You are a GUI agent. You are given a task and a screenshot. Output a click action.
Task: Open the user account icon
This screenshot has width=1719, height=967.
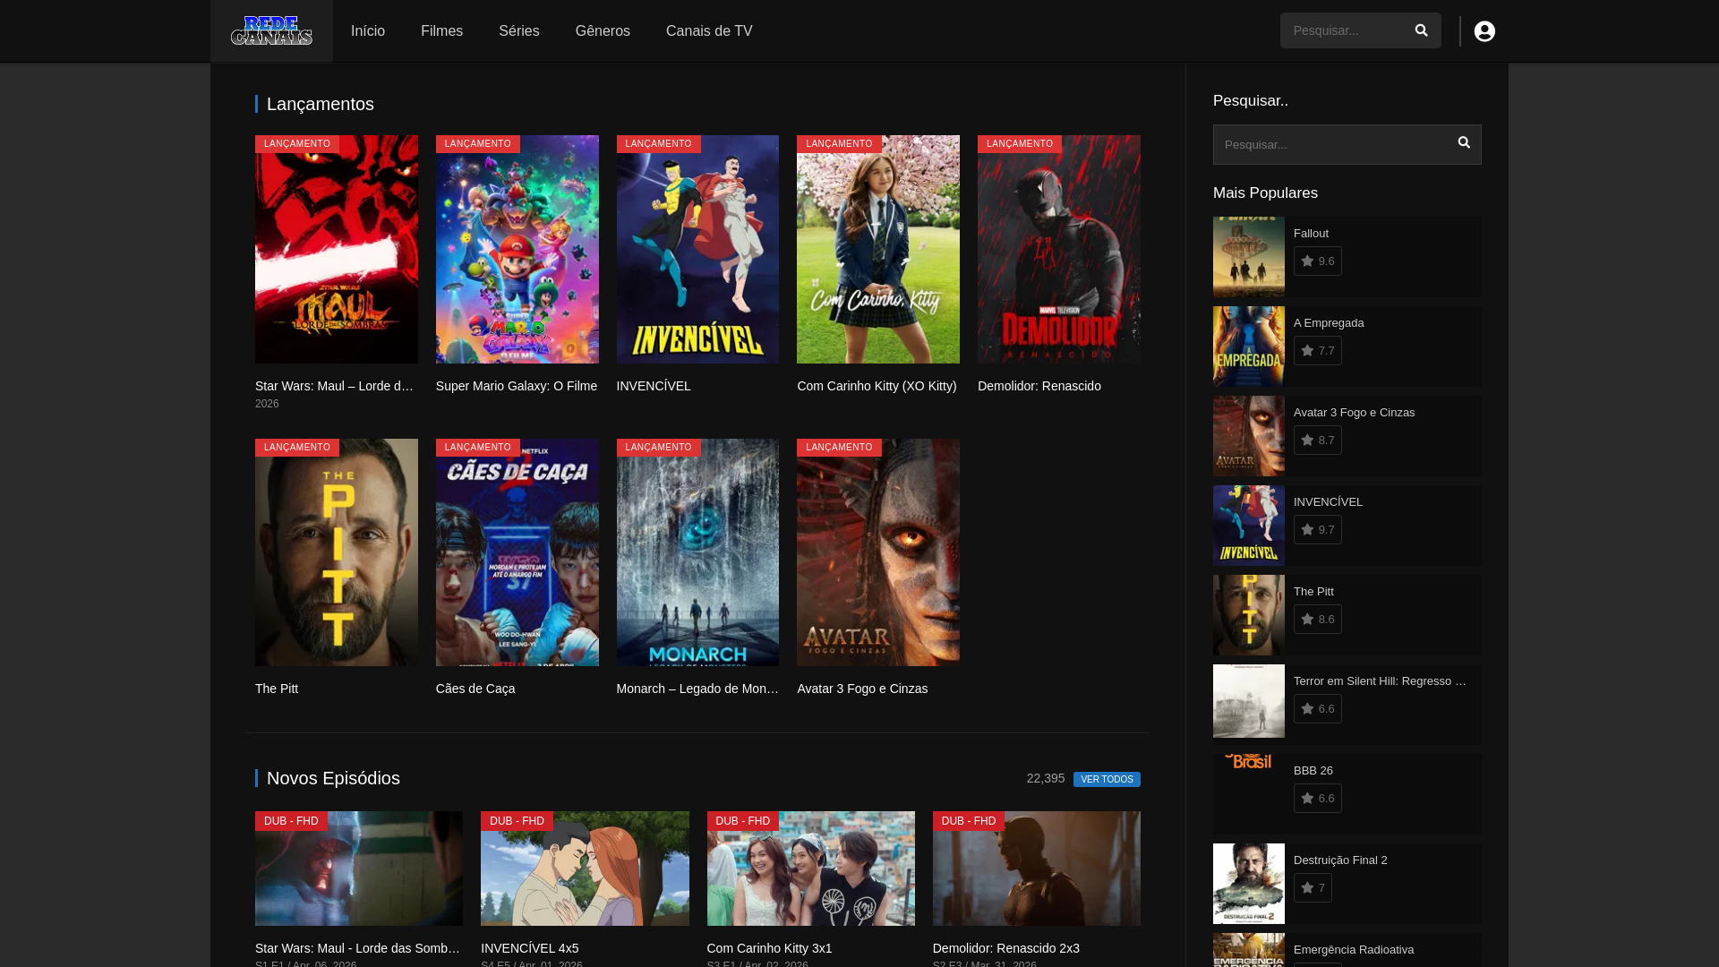(x=1484, y=31)
